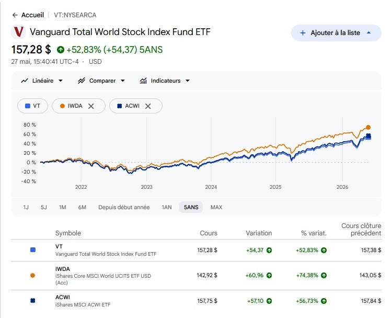Click the ACWI row dark blue marker icon
The width and height of the screenshot is (392, 318).
[32, 301]
